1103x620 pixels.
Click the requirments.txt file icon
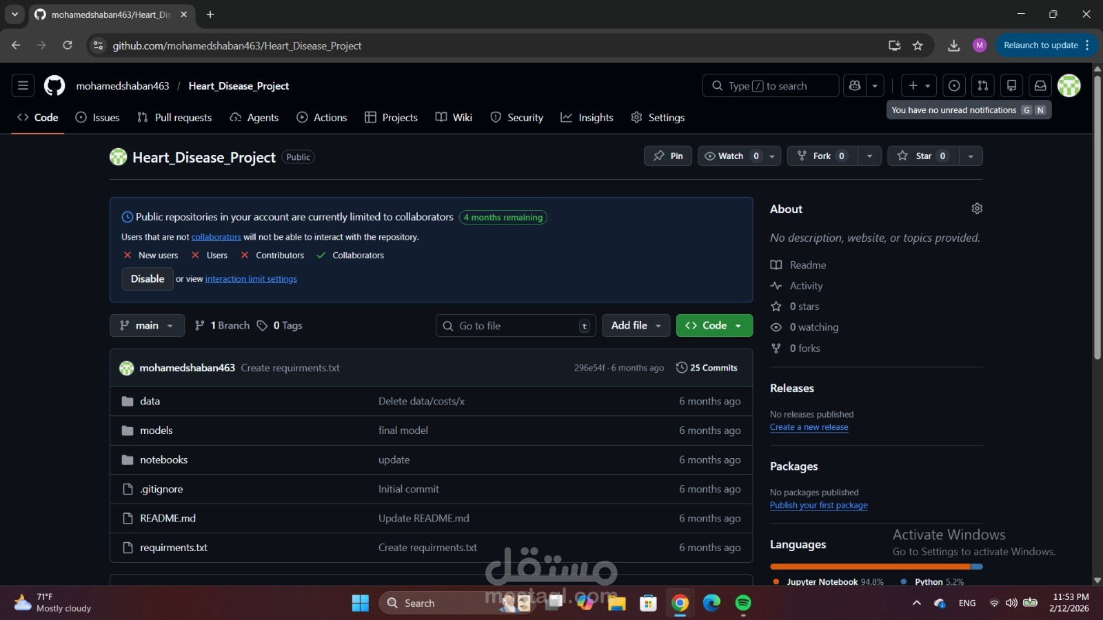point(128,548)
